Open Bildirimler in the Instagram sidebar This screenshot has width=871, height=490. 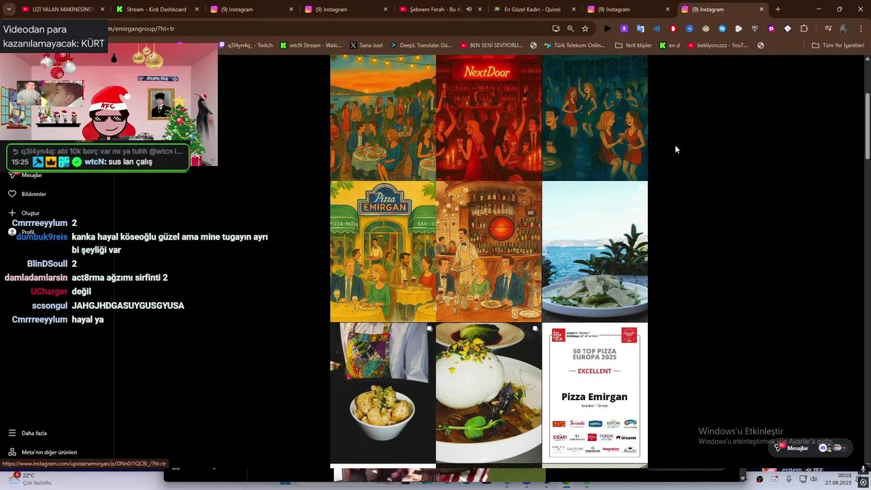pyautogui.click(x=27, y=194)
